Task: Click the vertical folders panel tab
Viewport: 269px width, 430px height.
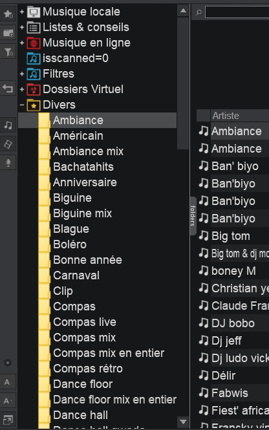Action: point(193,216)
